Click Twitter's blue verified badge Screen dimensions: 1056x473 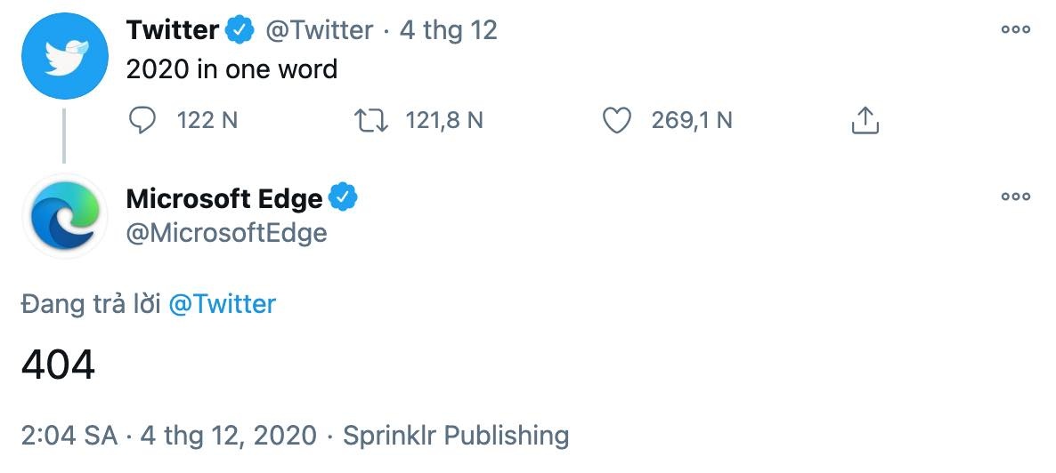(239, 30)
